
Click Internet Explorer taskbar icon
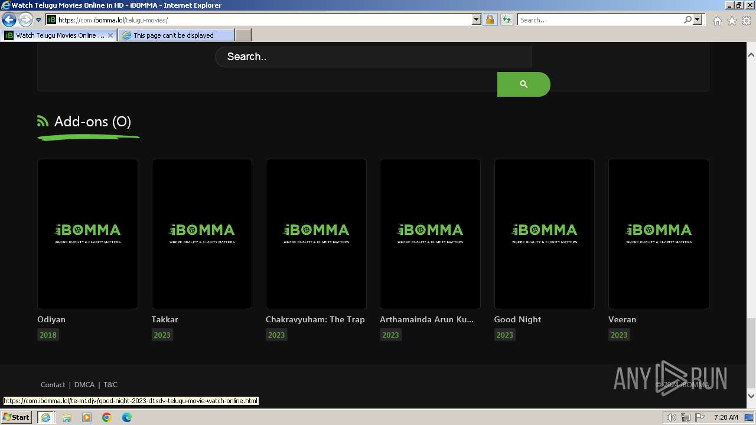46,417
